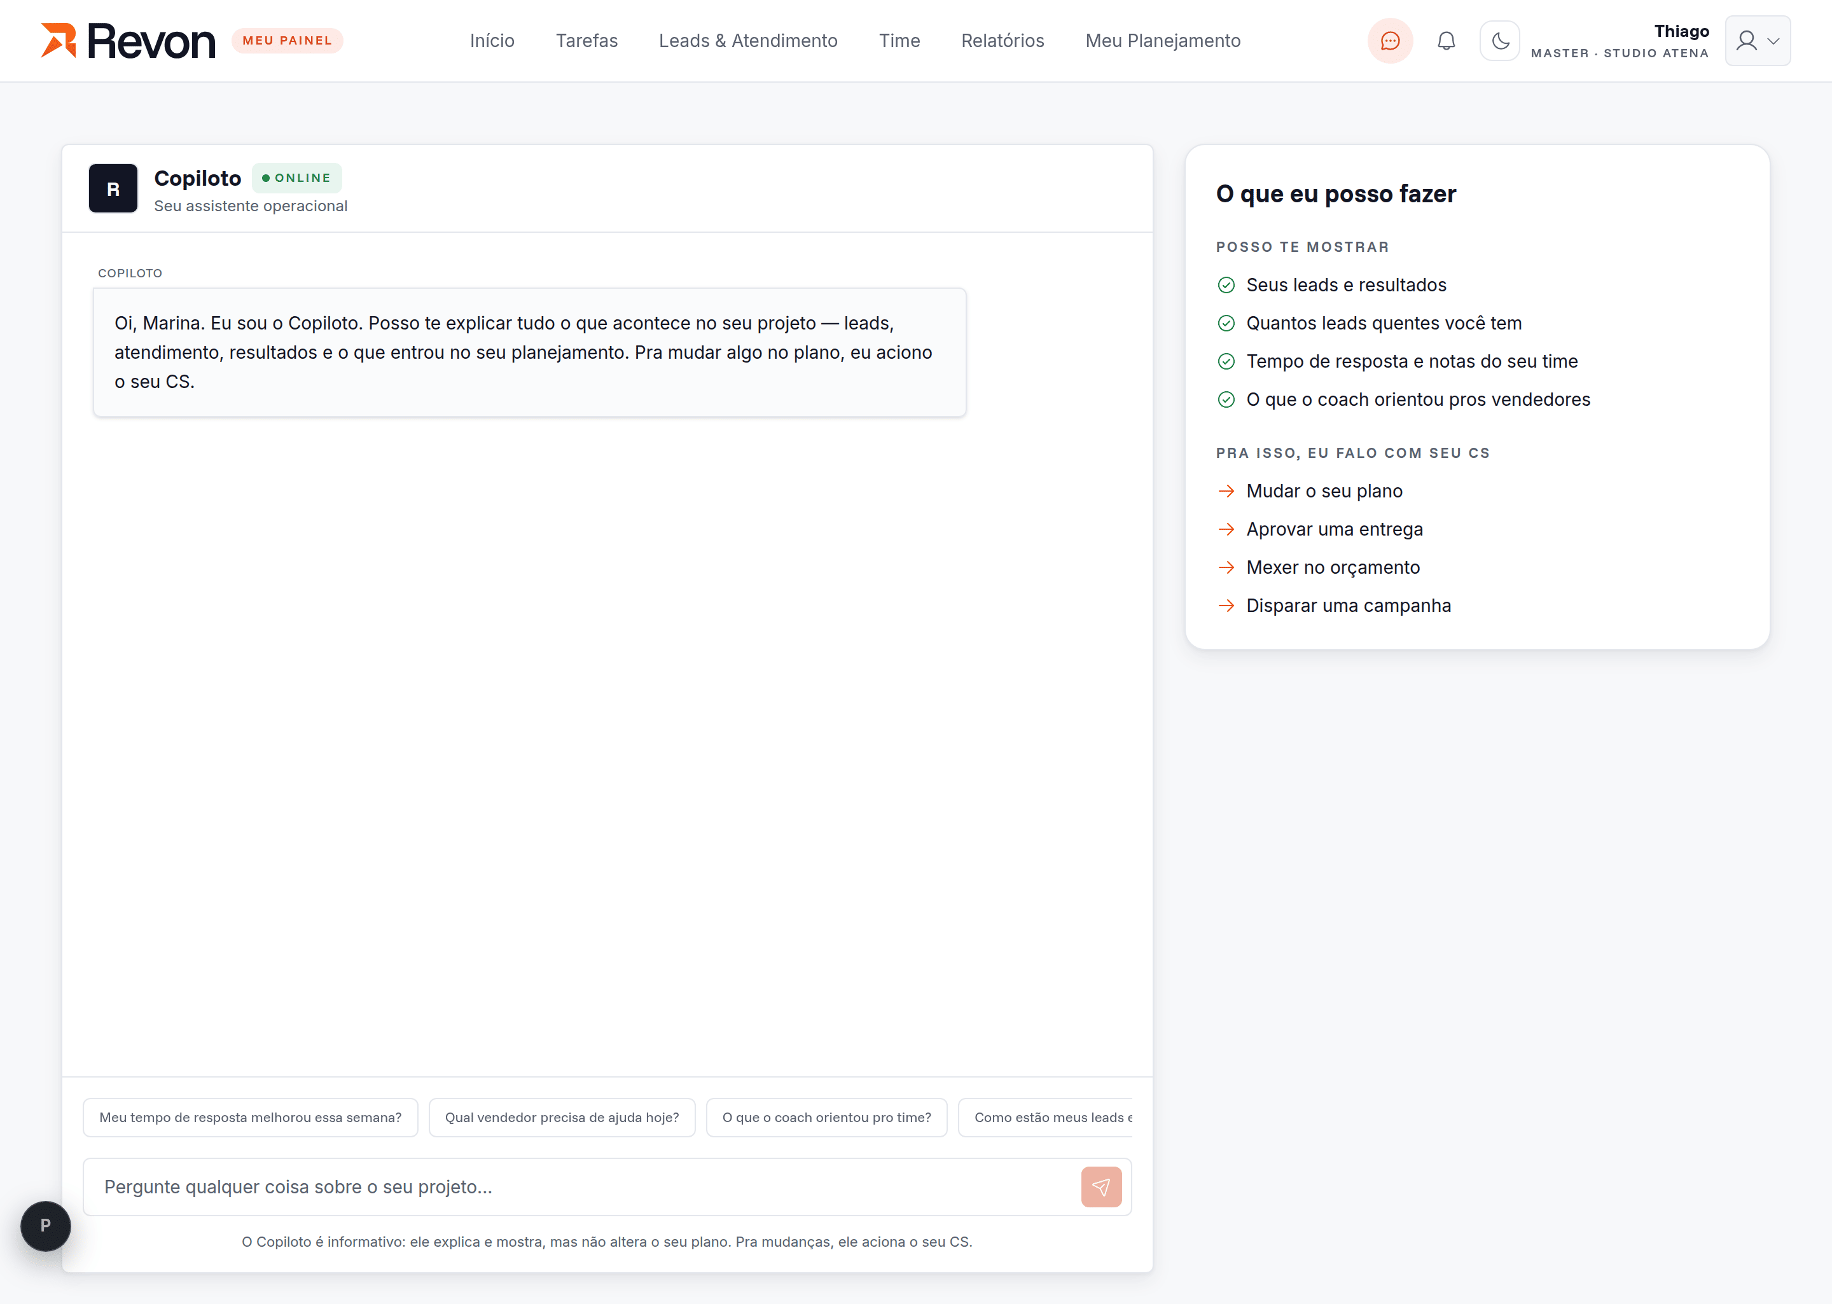The height and width of the screenshot is (1304, 1832).
Task: Click check icon beside 'O que o coach orientou'
Action: pos(1226,399)
